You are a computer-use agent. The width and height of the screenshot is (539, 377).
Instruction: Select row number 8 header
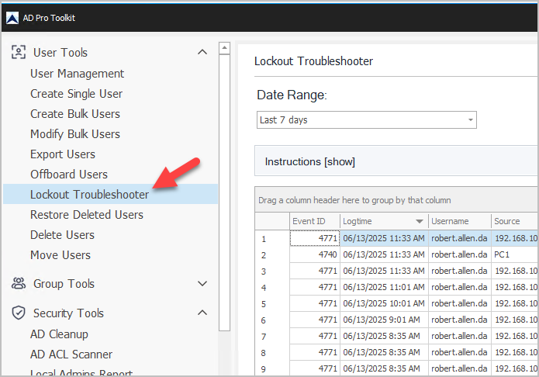(272, 352)
